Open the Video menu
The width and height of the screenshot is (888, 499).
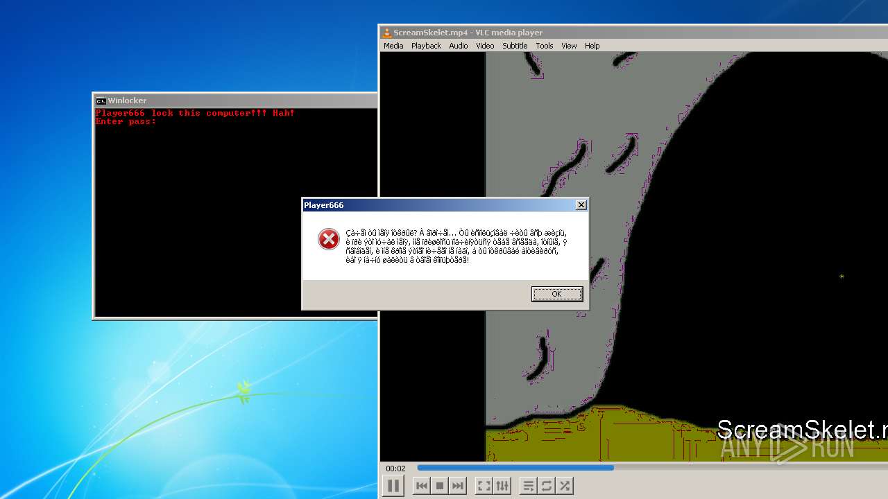[x=485, y=46]
